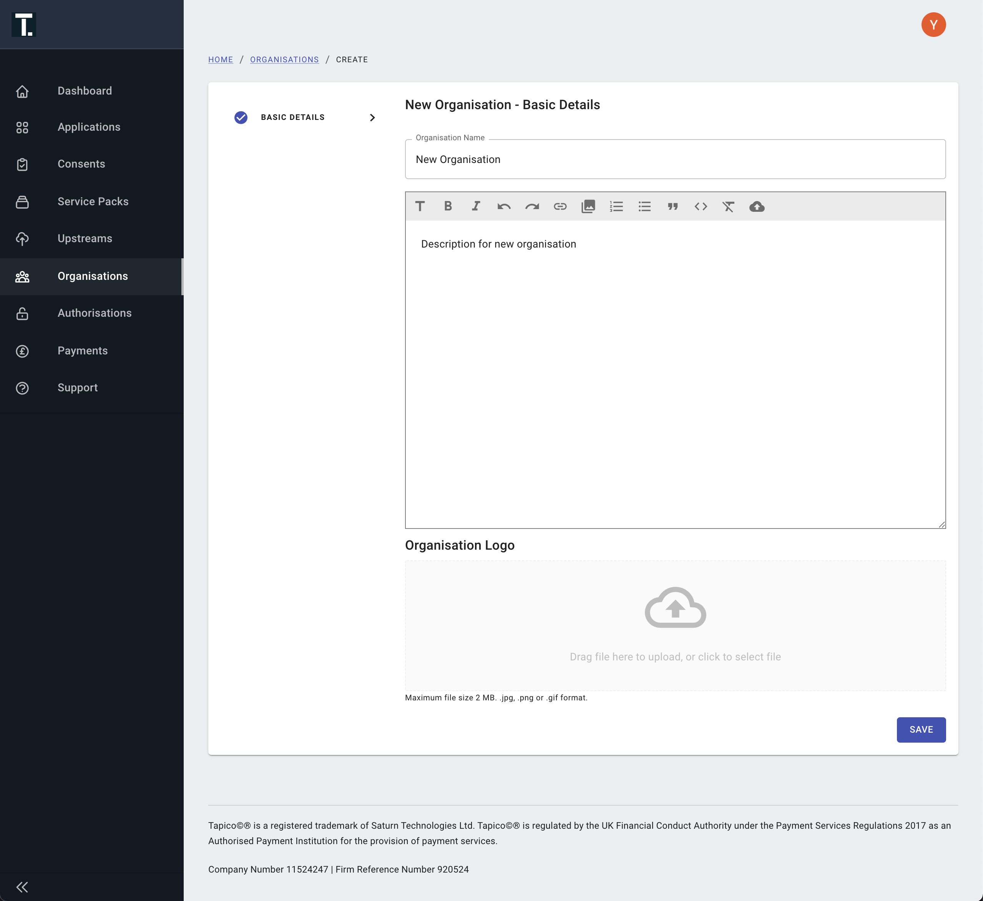This screenshot has width=983, height=901.
Task: Open the Applications menu item
Action: (89, 127)
